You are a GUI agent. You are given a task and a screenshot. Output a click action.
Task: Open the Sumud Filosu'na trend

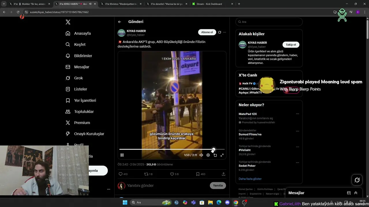(250, 134)
